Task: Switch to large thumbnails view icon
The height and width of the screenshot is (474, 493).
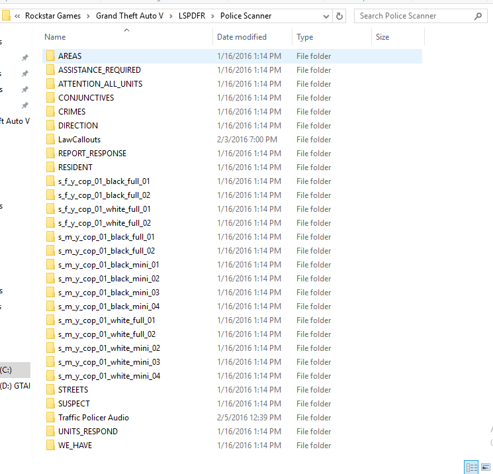Action: point(486,467)
